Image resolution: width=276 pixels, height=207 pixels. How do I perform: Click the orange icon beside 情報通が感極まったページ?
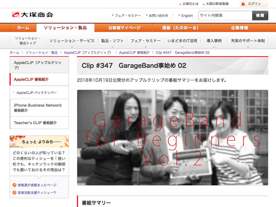coord(14,185)
